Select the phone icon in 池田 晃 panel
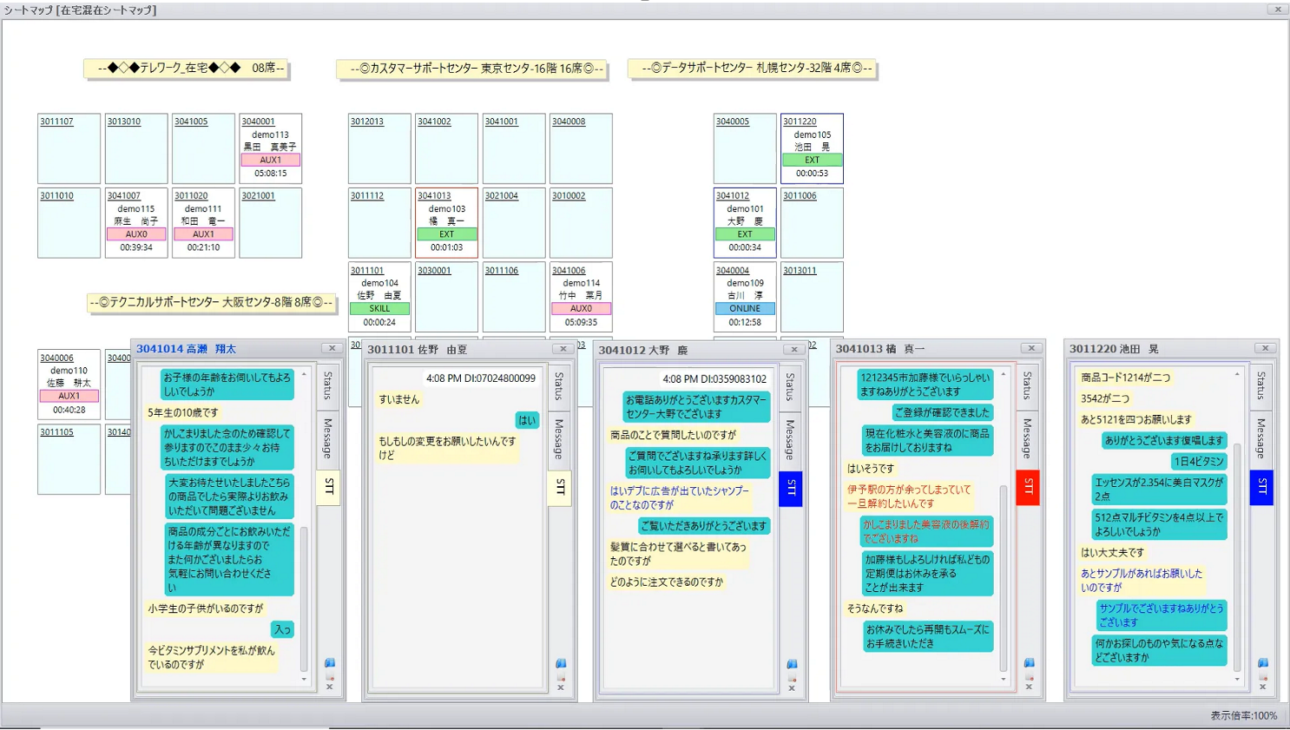This screenshot has width=1290, height=730. [1261, 662]
